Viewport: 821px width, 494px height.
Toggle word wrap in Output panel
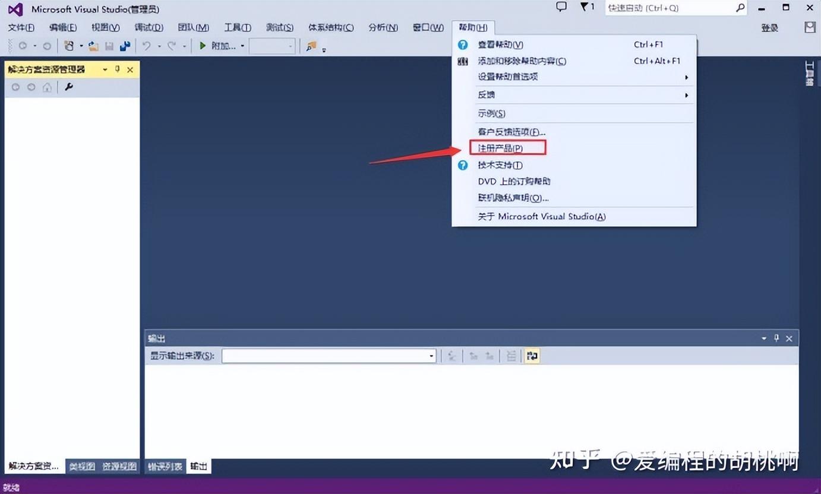[x=532, y=356]
